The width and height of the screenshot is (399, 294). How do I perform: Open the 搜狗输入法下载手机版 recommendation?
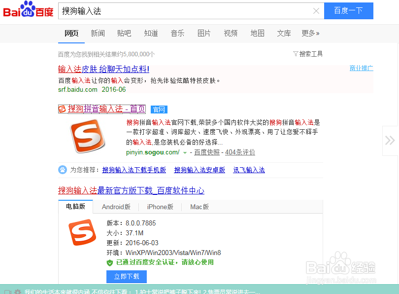coord(134,170)
